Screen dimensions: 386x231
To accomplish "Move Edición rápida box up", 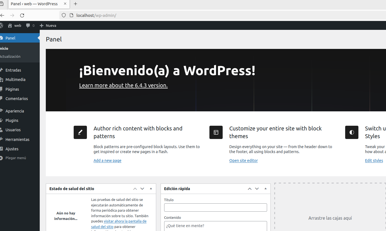I will click(250, 189).
